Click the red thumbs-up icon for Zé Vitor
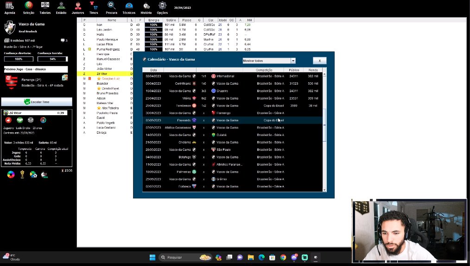This screenshot has height=266, width=470. point(8,120)
